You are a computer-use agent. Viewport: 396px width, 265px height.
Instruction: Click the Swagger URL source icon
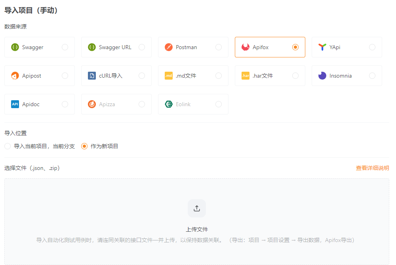coord(92,47)
